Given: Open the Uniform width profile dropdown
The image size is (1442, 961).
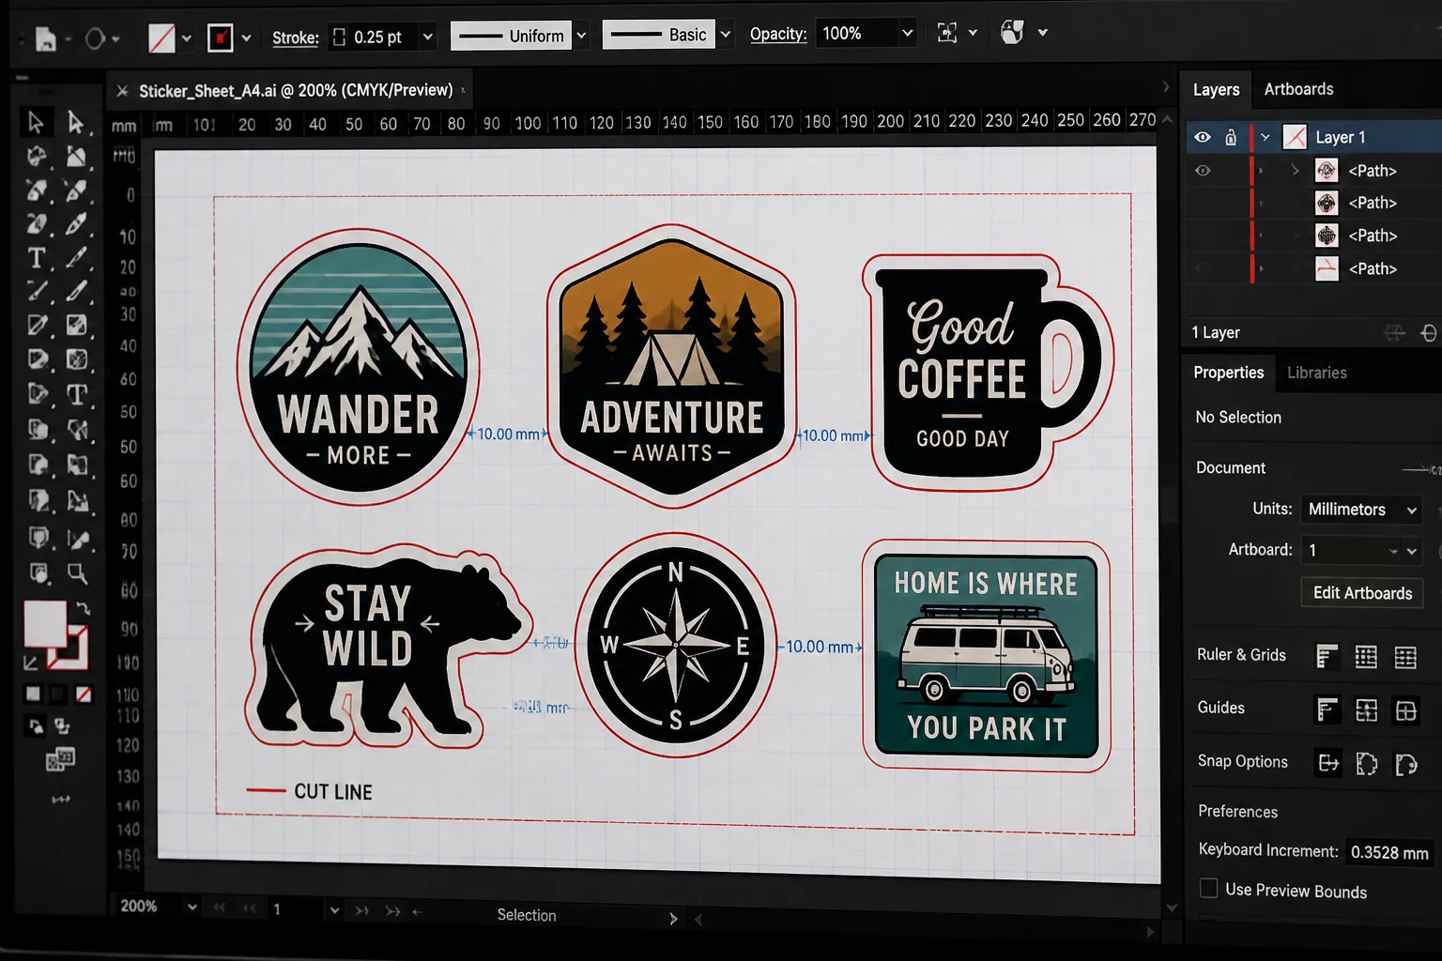Looking at the screenshot, I should click(x=581, y=36).
